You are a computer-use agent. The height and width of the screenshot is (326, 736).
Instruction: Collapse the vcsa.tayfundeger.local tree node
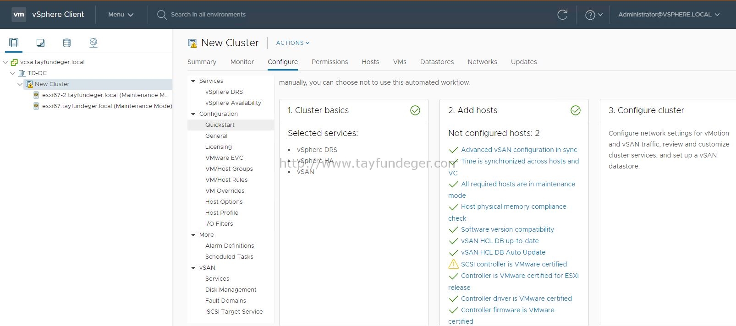coord(5,62)
